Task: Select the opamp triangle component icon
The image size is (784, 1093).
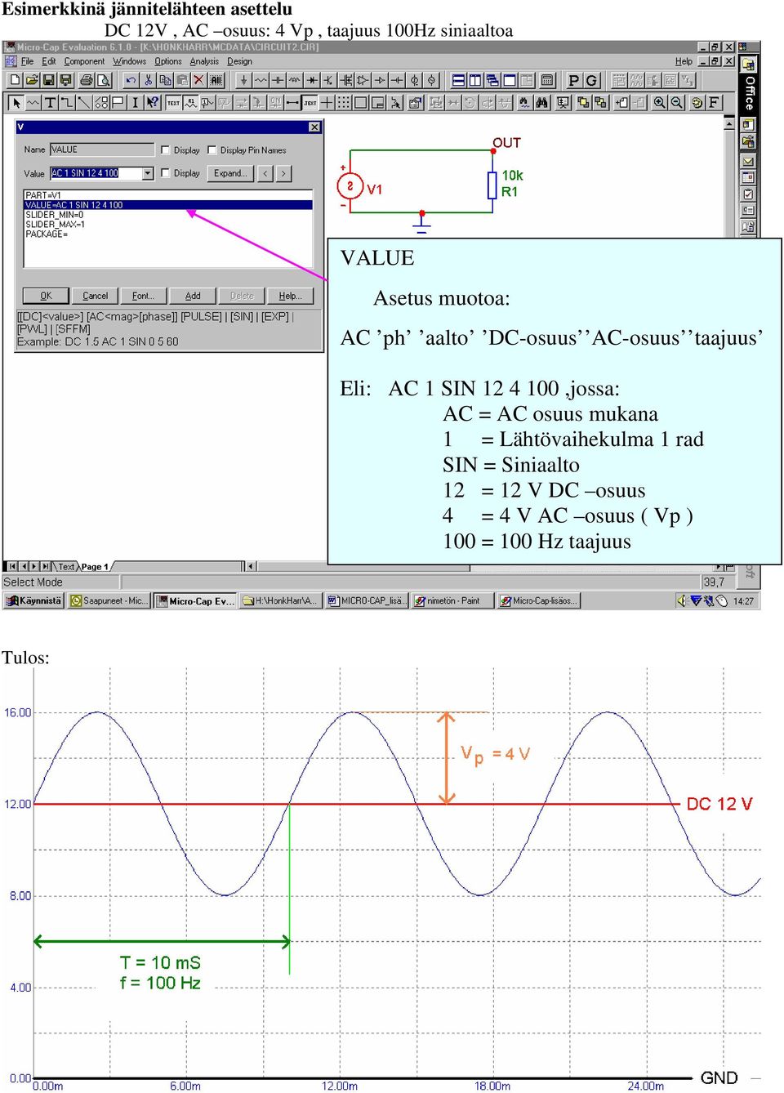Action: (x=363, y=80)
